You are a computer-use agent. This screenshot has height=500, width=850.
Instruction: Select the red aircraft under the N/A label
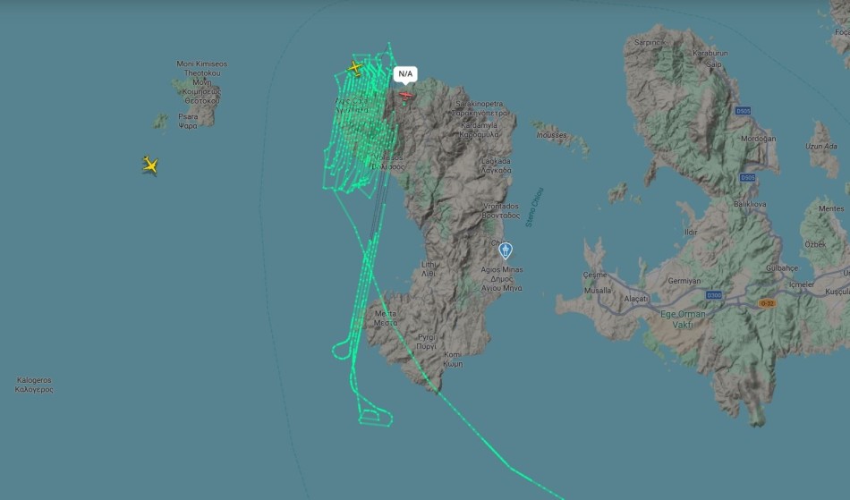[405, 96]
